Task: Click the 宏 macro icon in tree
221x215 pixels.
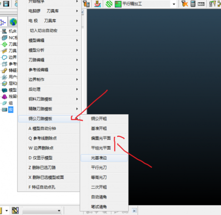Action: pyautogui.click(x=4, y=109)
